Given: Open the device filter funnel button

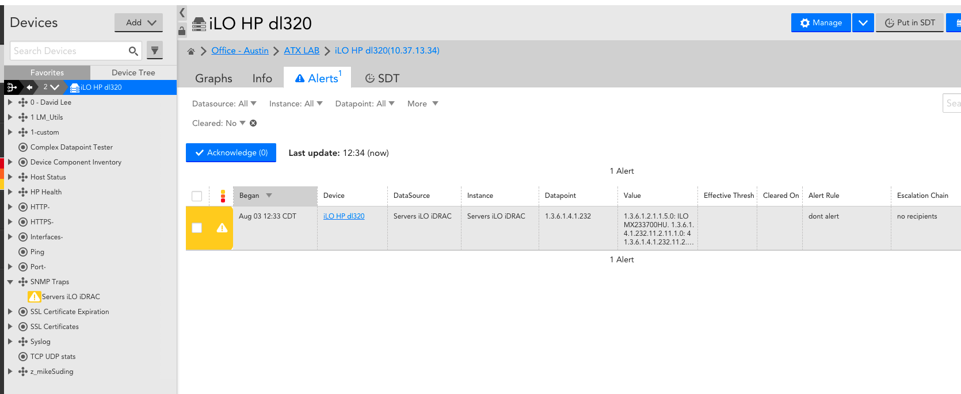Looking at the screenshot, I should [x=155, y=51].
